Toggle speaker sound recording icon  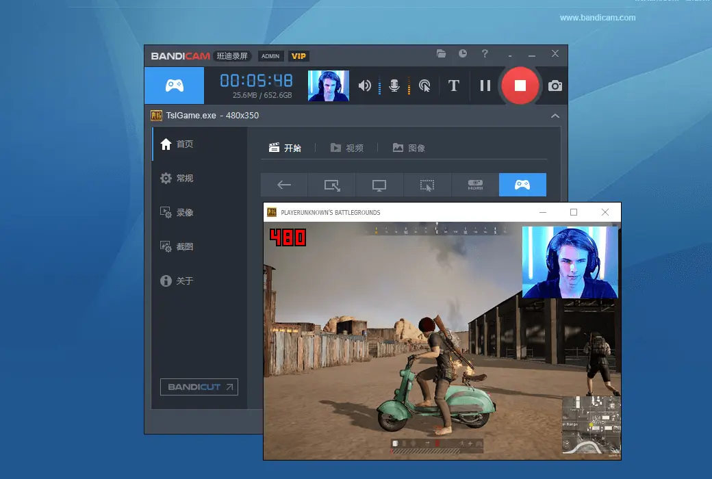[x=365, y=86]
